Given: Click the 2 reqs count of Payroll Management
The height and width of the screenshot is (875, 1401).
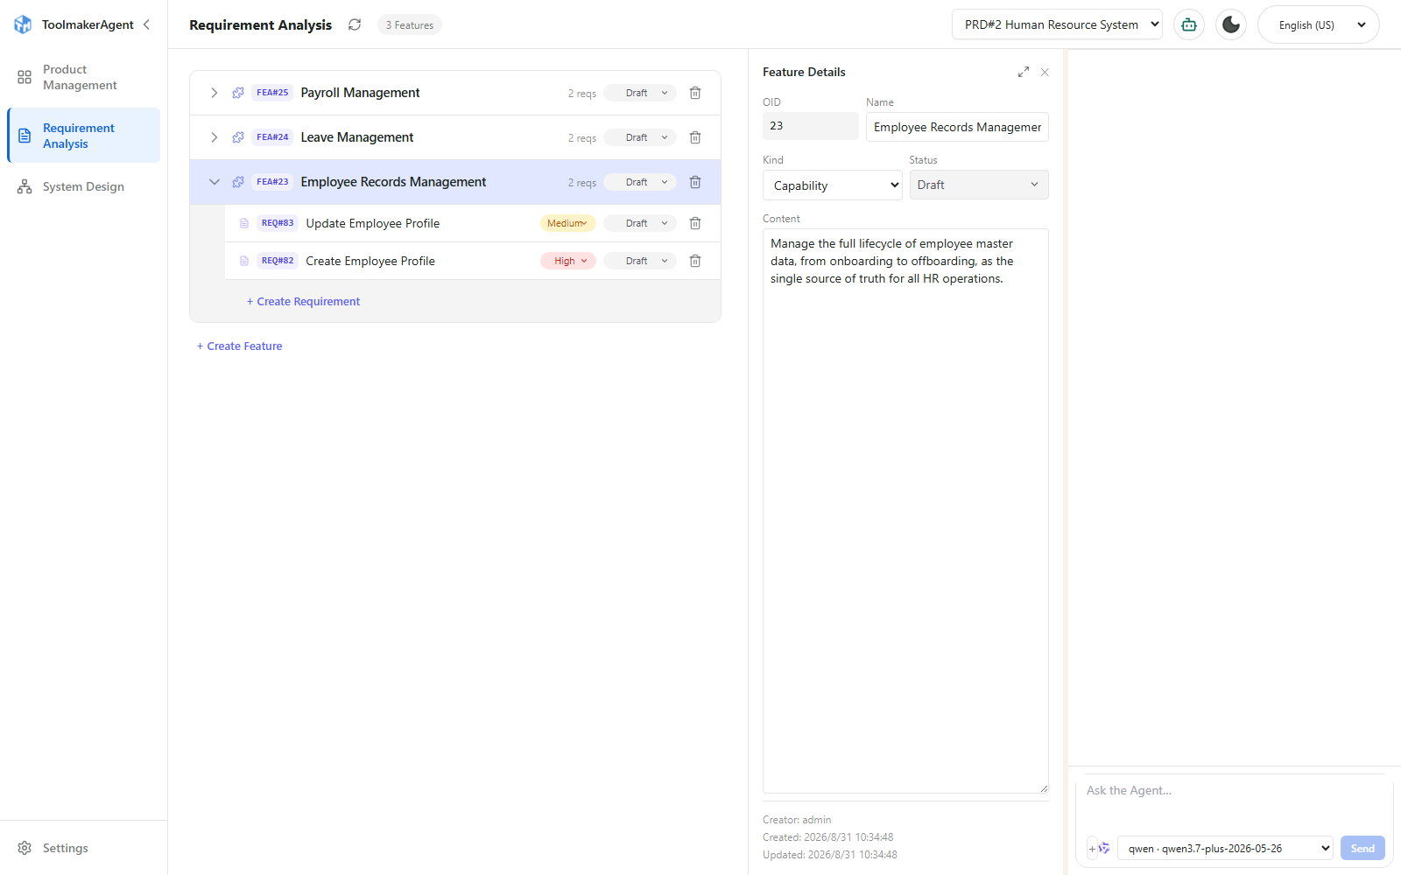Looking at the screenshot, I should tap(581, 94).
